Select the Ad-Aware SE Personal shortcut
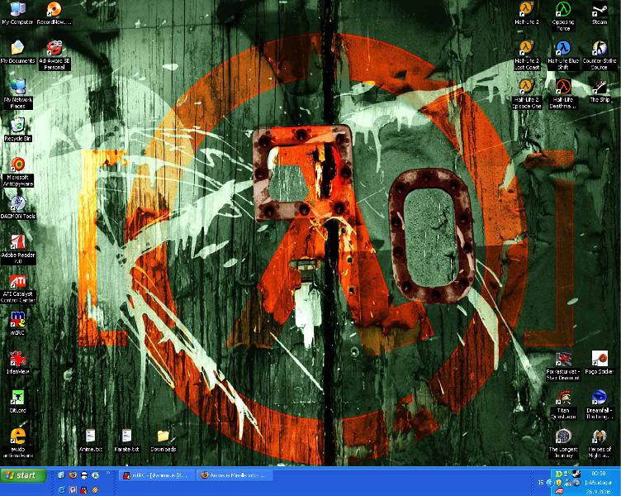The height and width of the screenshot is (496, 621). point(55,55)
